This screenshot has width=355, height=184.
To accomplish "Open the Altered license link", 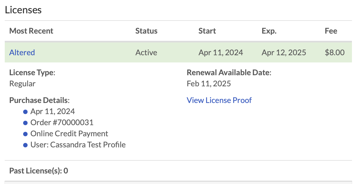I will pos(22,52).
